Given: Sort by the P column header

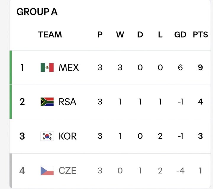Looking at the screenshot, I should (x=100, y=35).
